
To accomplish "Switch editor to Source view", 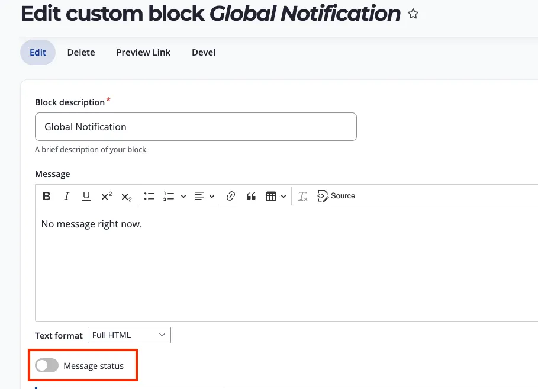I will click(x=336, y=196).
